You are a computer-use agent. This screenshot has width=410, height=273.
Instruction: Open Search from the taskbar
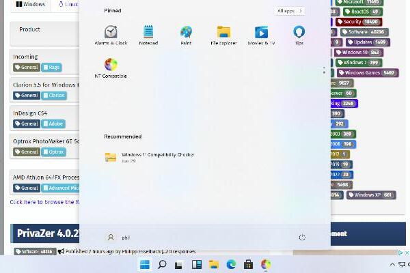(162, 265)
